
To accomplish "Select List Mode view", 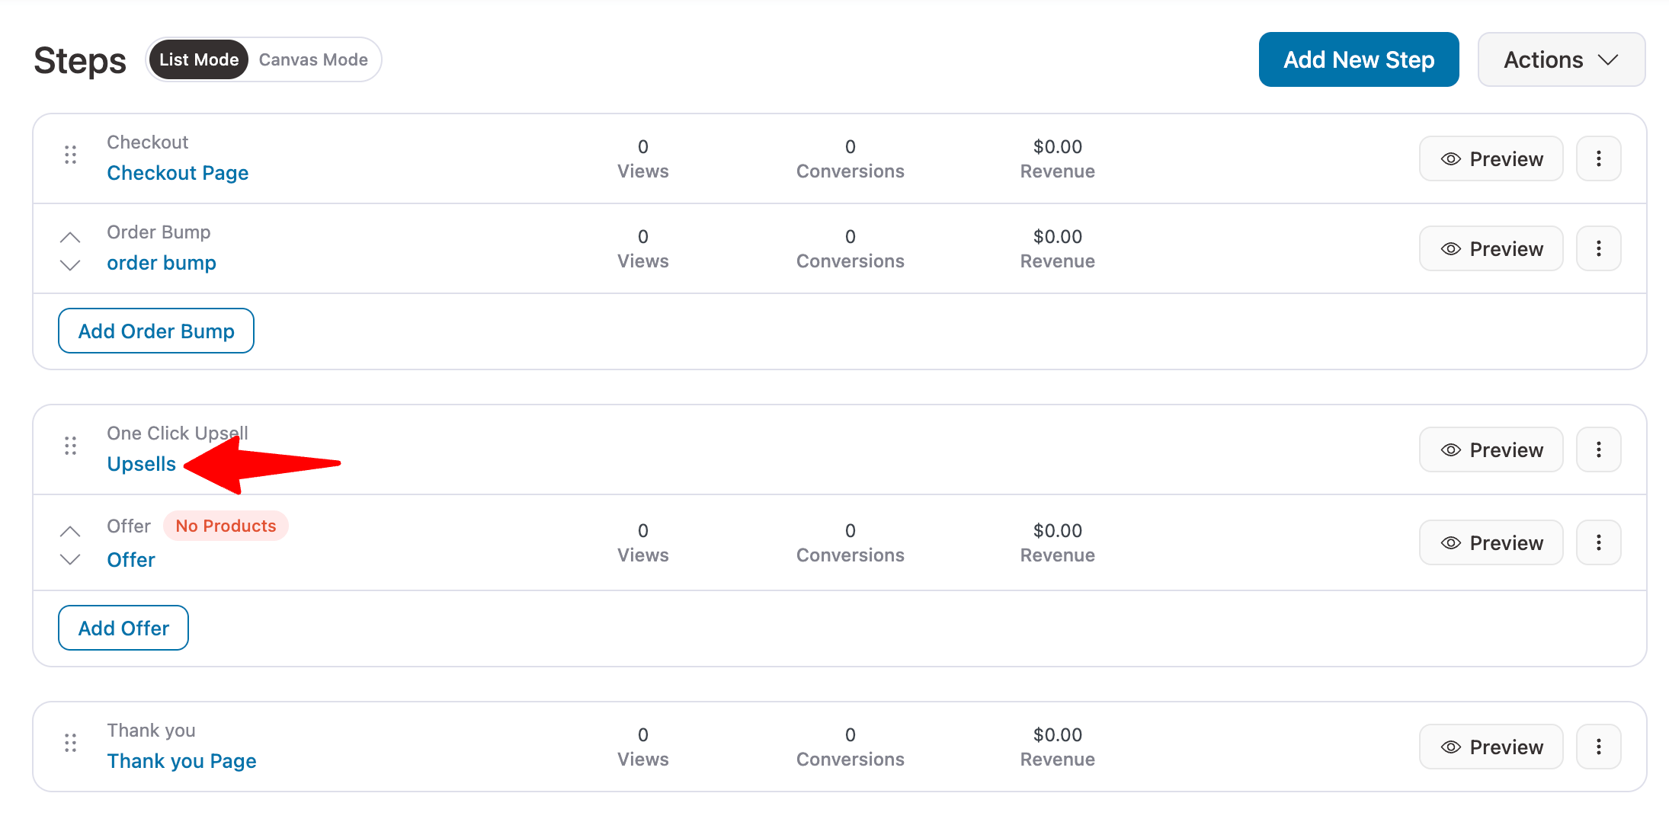I will click(x=199, y=59).
